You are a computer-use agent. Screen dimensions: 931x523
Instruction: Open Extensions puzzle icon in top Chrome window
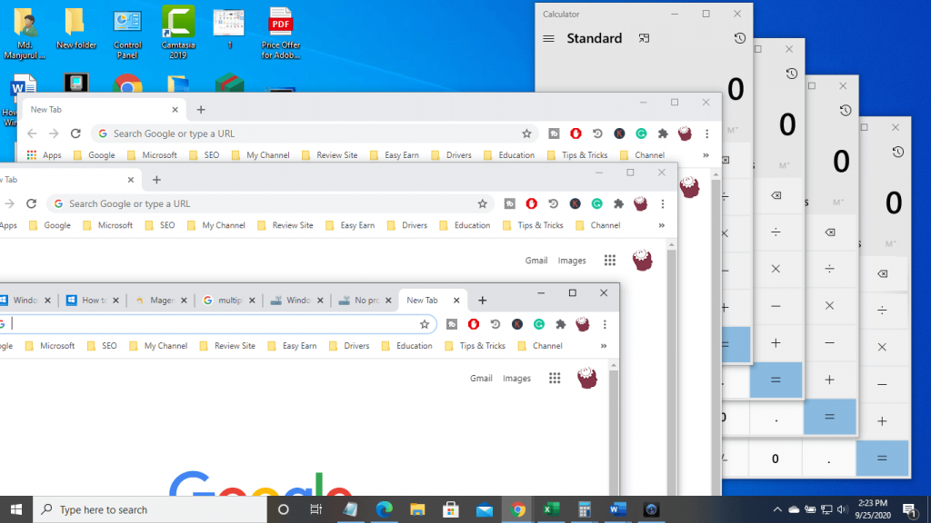(663, 133)
